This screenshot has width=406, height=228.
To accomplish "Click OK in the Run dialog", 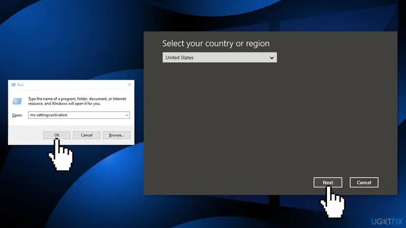I will [57, 135].
